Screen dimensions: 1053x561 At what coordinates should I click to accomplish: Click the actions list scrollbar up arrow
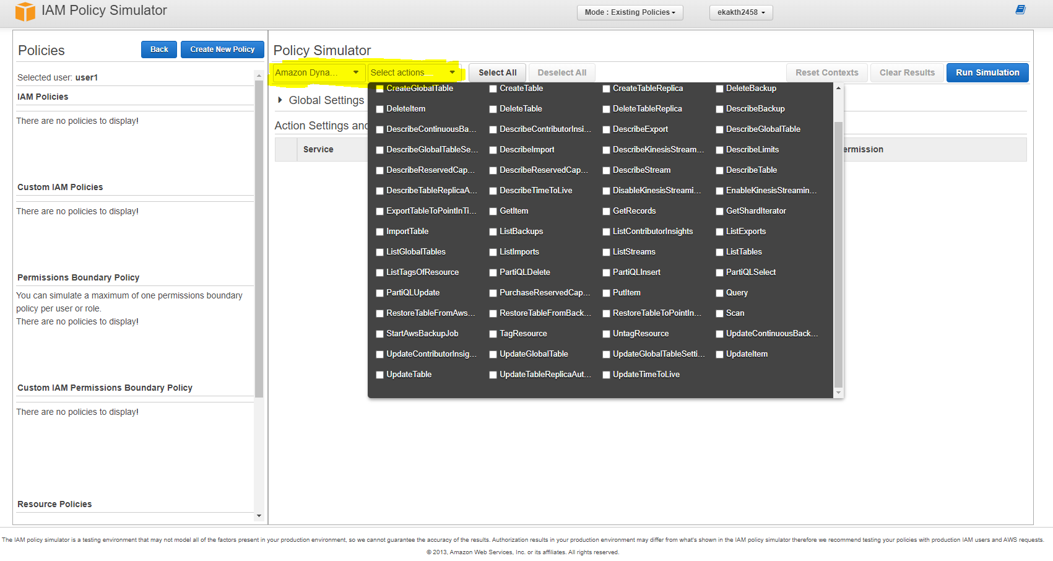click(x=838, y=88)
